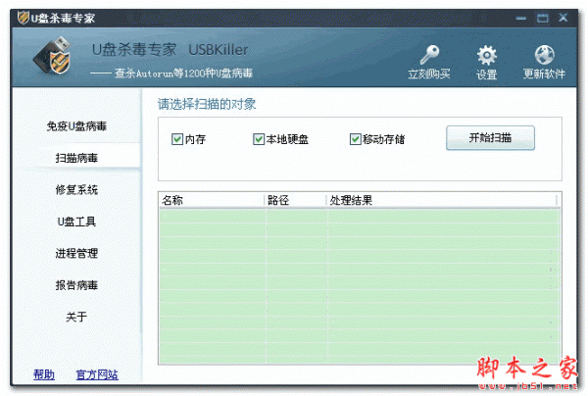
Task: Click the key icon for 立刻购买
Action: click(x=429, y=55)
